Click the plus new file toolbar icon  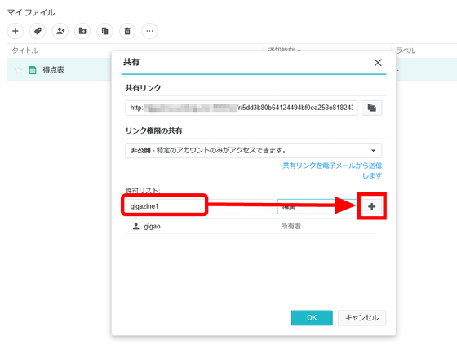(x=16, y=31)
